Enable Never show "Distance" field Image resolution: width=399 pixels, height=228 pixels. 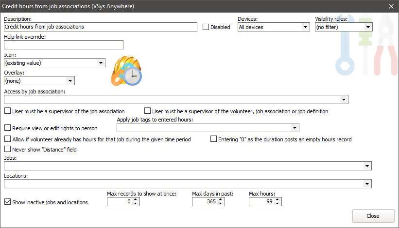point(7,150)
